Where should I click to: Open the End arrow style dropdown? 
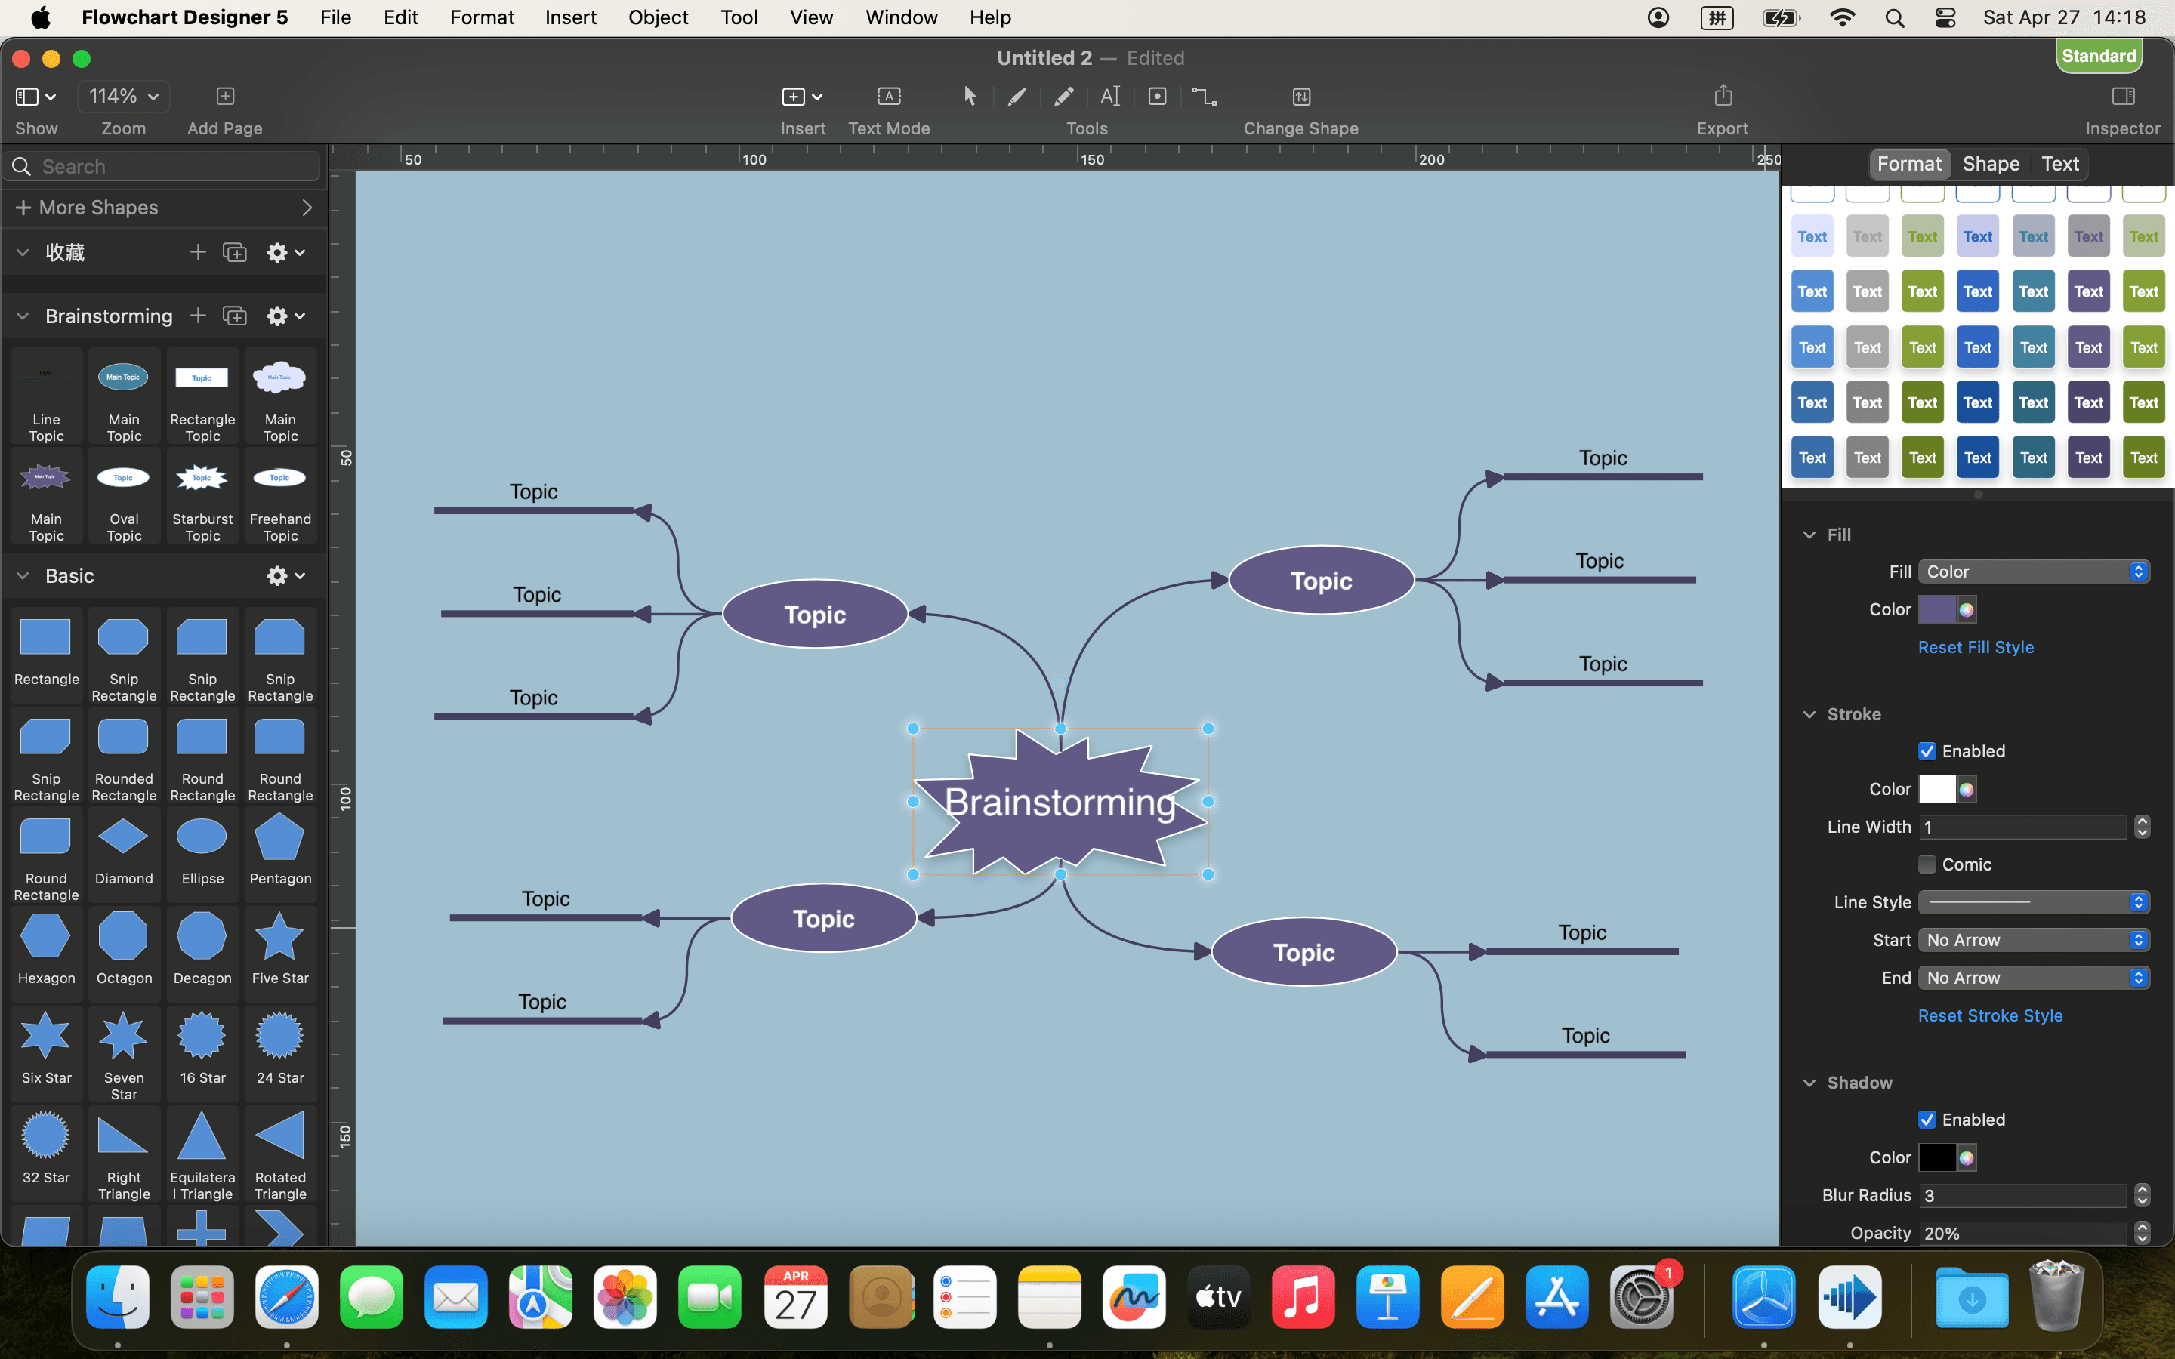[2033, 977]
